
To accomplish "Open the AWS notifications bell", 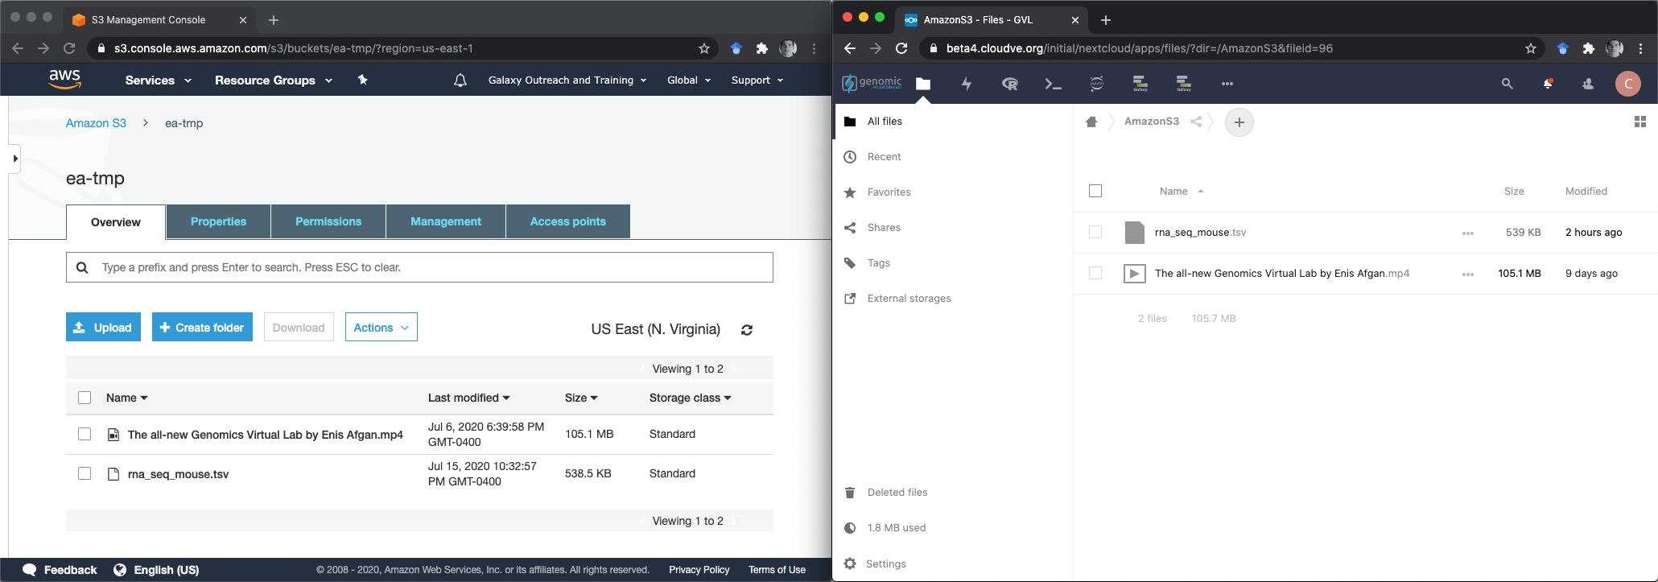I will point(460,80).
